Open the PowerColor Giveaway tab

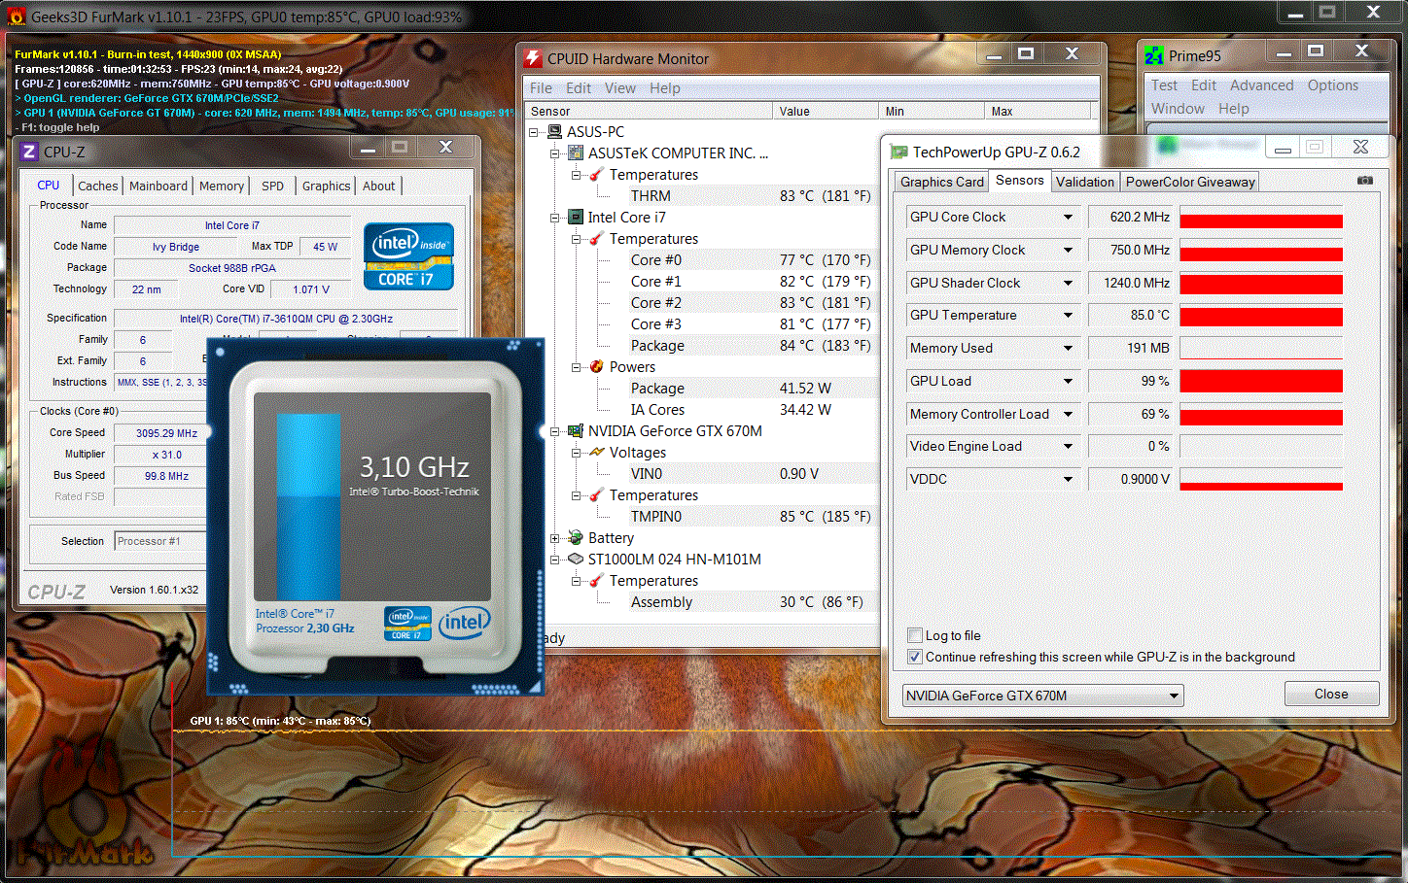tap(1190, 182)
